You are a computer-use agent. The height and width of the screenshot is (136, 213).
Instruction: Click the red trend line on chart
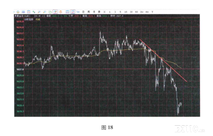163,60
